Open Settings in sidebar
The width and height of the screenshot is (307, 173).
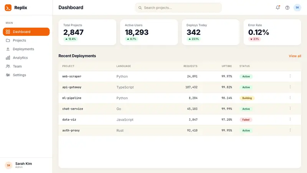pyautogui.click(x=26, y=75)
